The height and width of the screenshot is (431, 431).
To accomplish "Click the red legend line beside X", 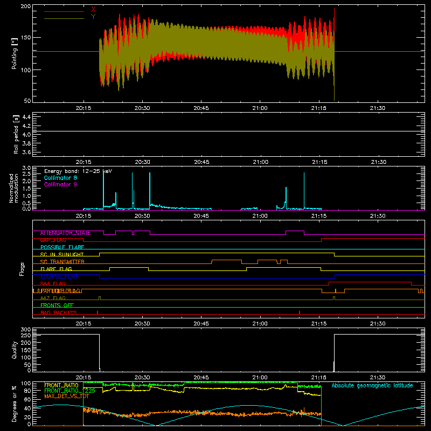I will coord(64,11).
